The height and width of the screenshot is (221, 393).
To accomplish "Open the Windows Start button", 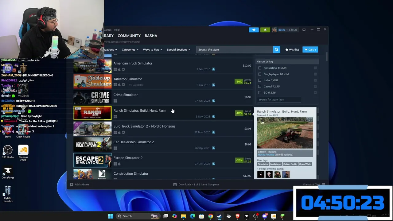I will 111,216.
